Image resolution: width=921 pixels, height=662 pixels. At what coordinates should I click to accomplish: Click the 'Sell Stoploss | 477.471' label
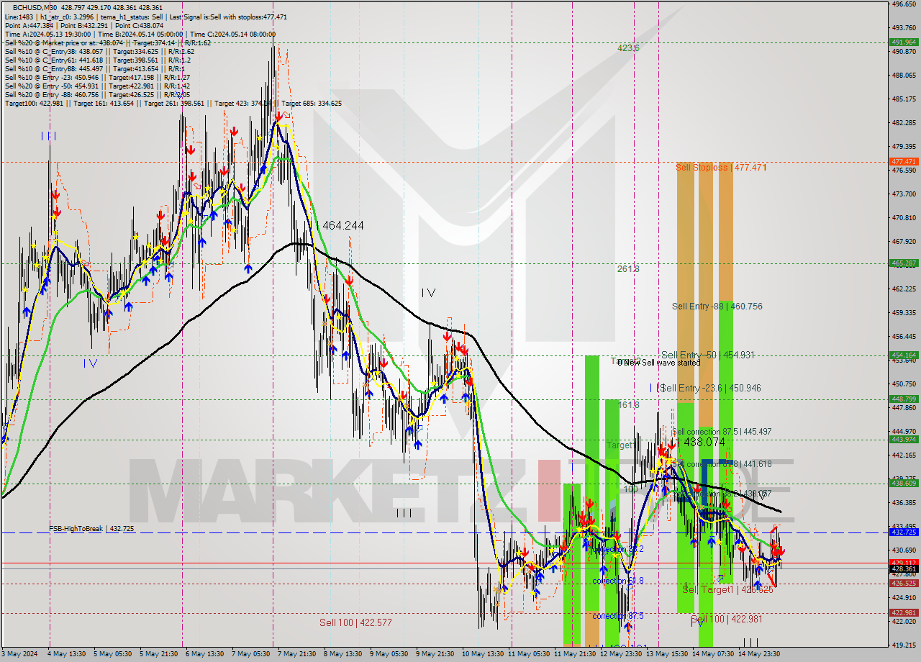click(x=721, y=168)
